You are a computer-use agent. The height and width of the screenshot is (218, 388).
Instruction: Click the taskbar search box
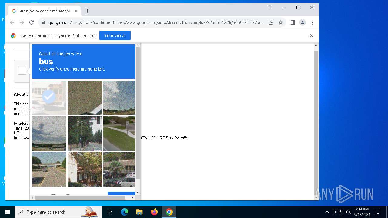pyautogui.click(x=58, y=212)
